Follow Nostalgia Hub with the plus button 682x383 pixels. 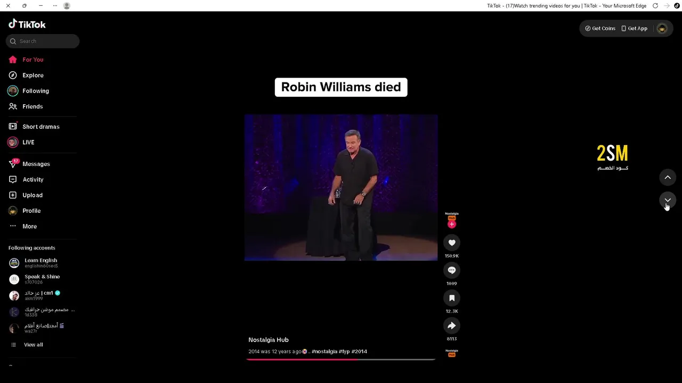point(452,224)
